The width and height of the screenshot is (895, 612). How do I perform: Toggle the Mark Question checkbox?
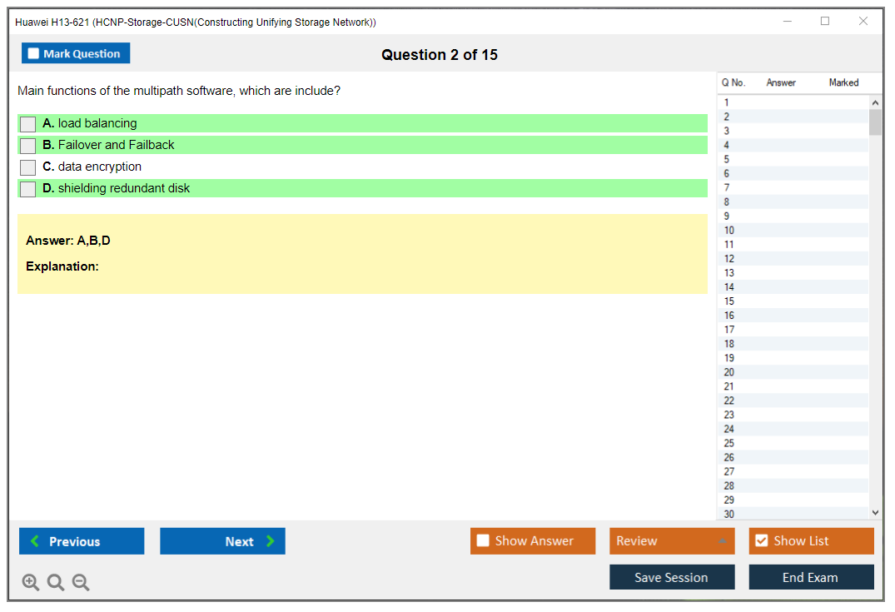(34, 53)
